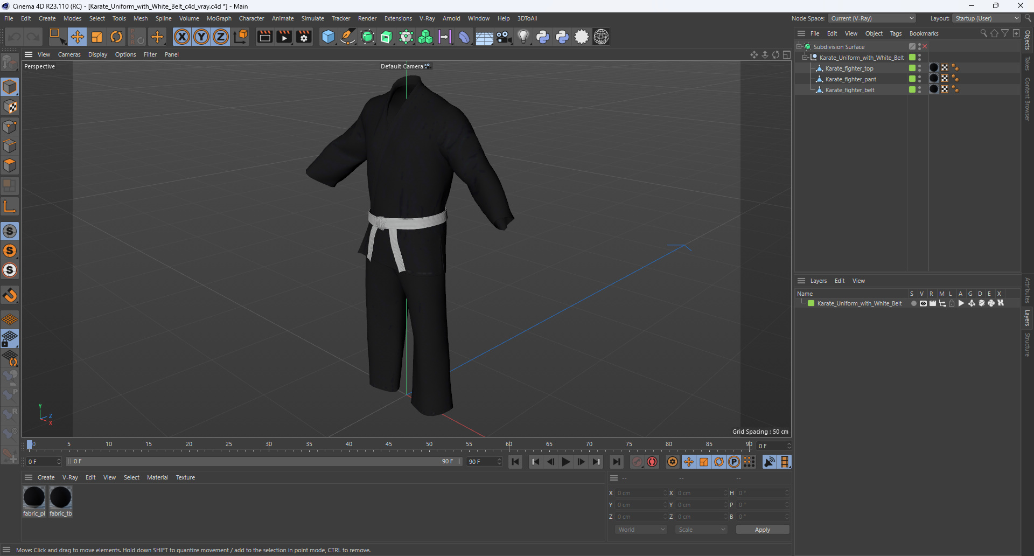
Task: Toggle Y axis lock
Action: 201,37
